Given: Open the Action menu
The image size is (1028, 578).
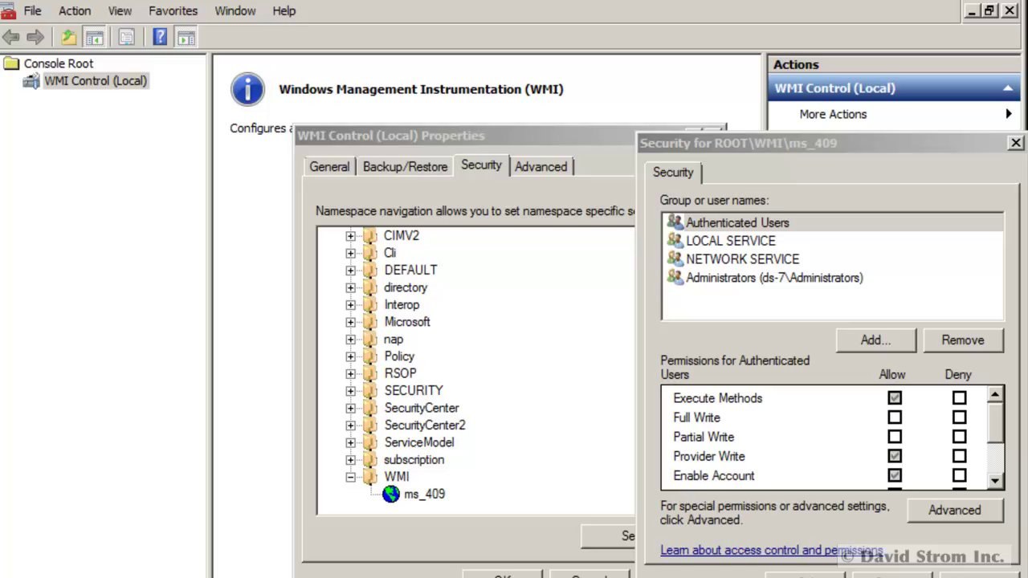Looking at the screenshot, I should (x=75, y=10).
